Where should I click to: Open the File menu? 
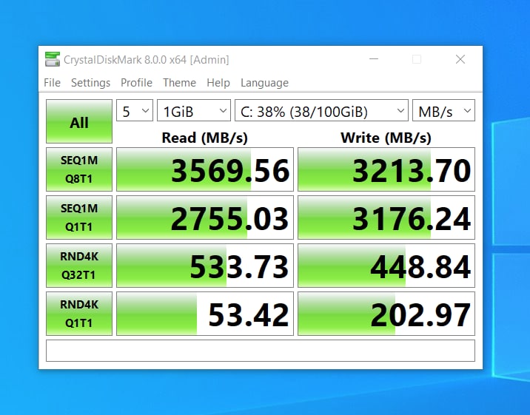[x=52, y=83]
